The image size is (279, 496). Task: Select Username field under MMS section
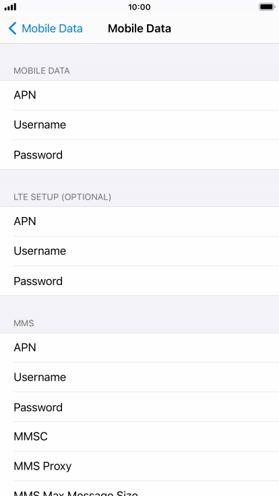pos(139,377)
